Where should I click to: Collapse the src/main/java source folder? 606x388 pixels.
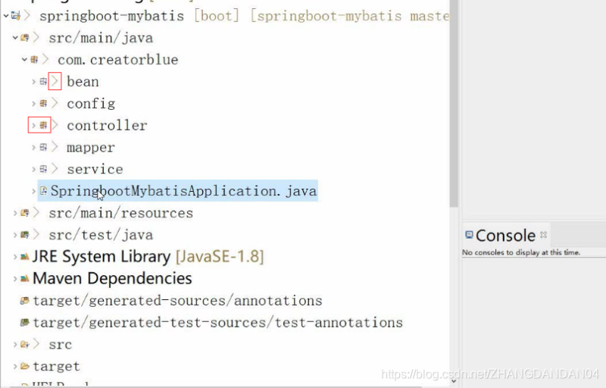point(15,38)
